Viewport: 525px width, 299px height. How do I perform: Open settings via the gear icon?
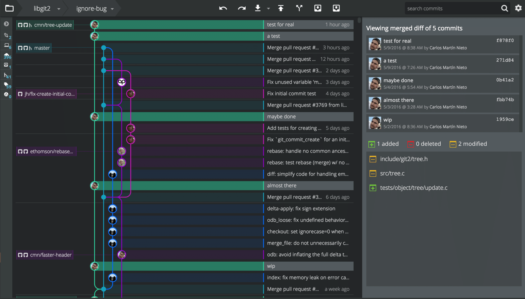518,8
